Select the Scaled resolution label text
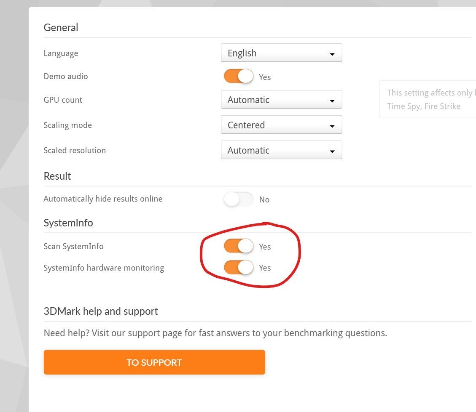Screen dimensions: 476x412 (x=75, y=150)
